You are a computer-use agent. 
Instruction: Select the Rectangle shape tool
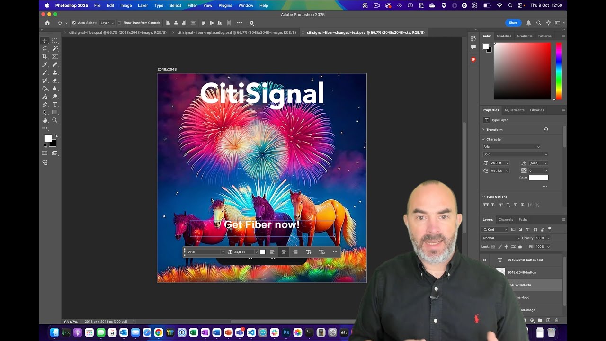(x=55, y=113)
